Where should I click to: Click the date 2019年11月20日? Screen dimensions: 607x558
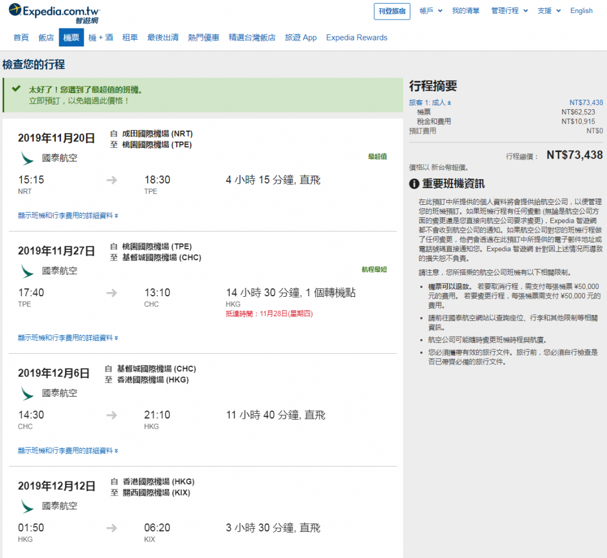(x=56, y=138)
